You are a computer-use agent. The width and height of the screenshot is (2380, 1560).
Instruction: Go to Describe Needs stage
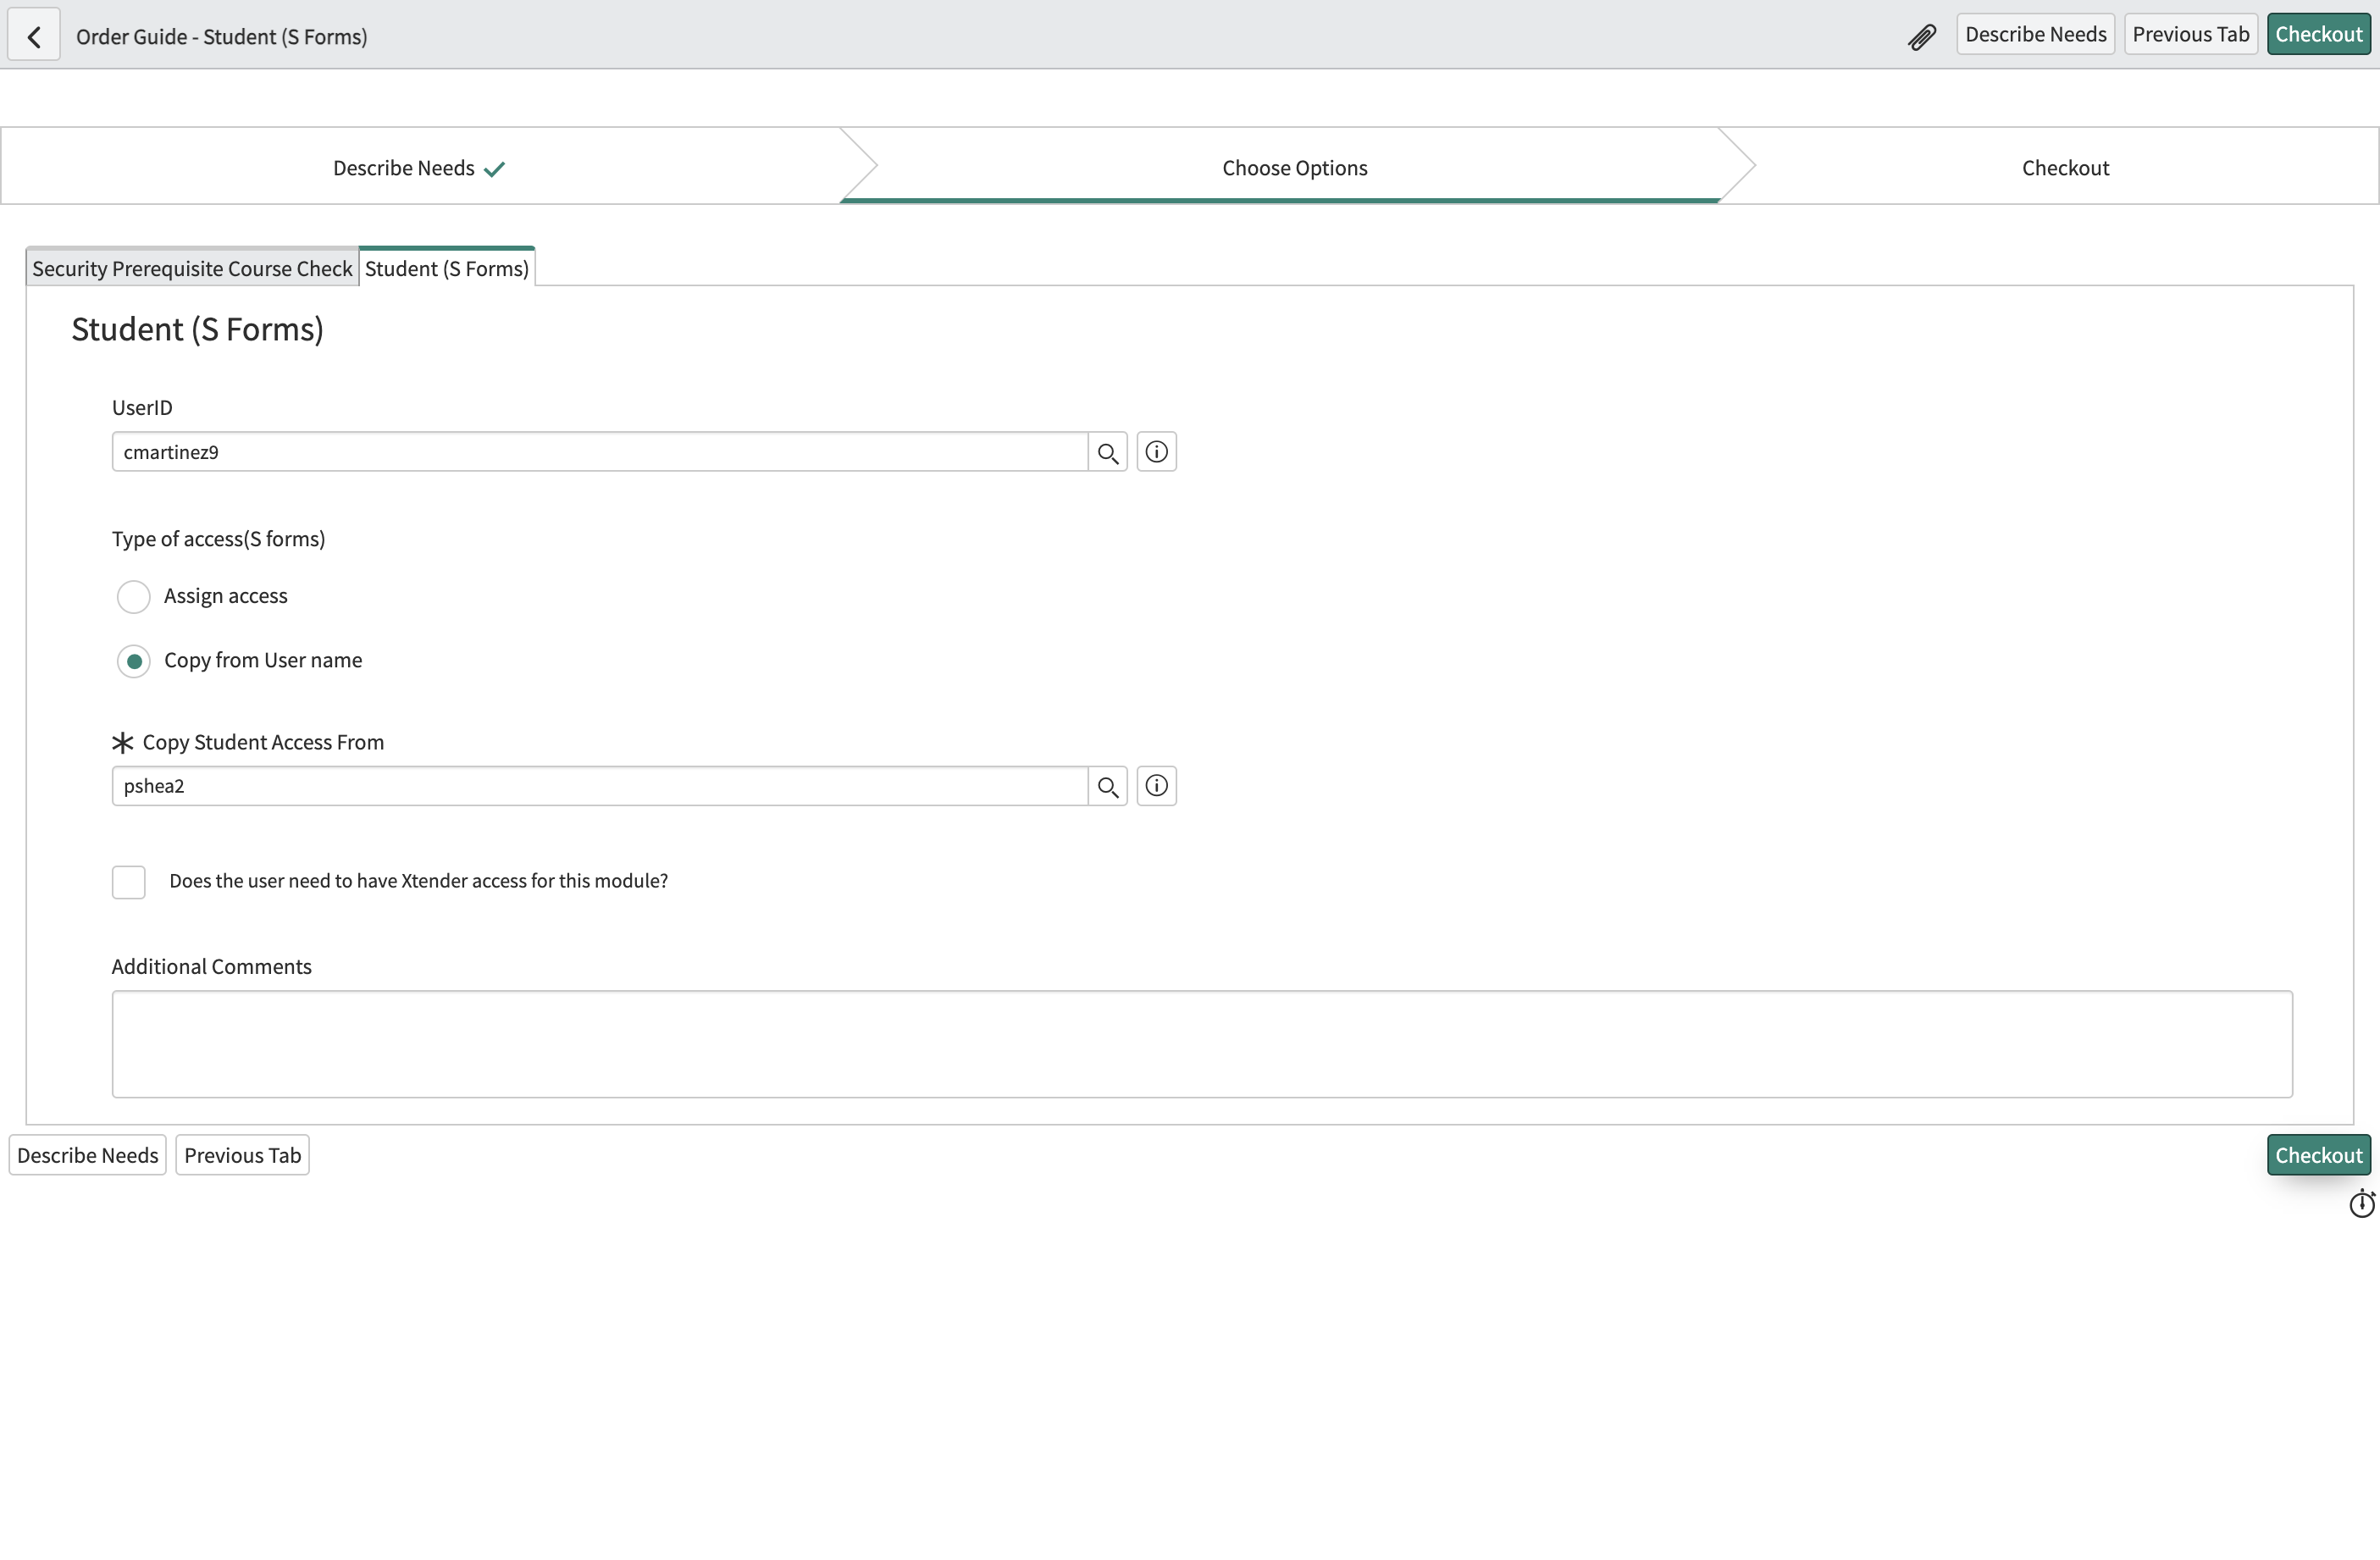click(420, 167)
